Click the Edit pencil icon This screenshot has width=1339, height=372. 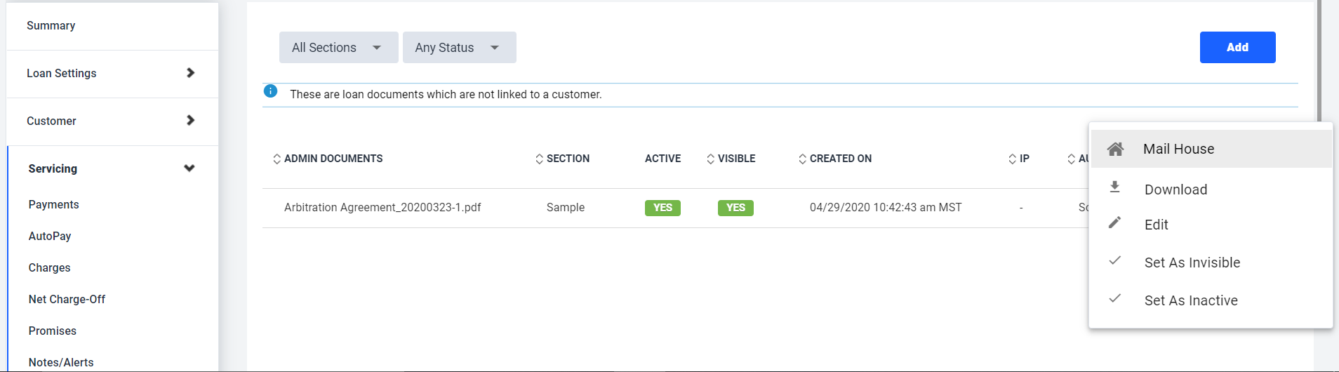click(x=1114, y=222)
